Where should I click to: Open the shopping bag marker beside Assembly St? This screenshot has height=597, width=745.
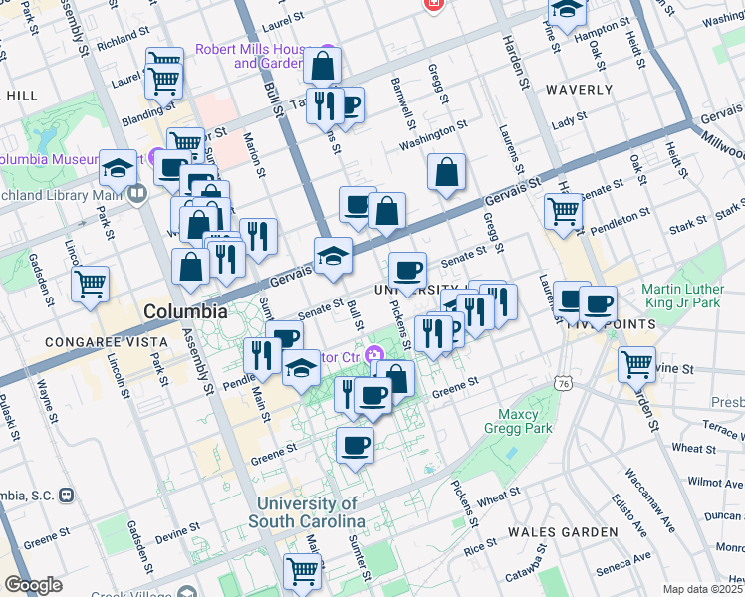190,268
